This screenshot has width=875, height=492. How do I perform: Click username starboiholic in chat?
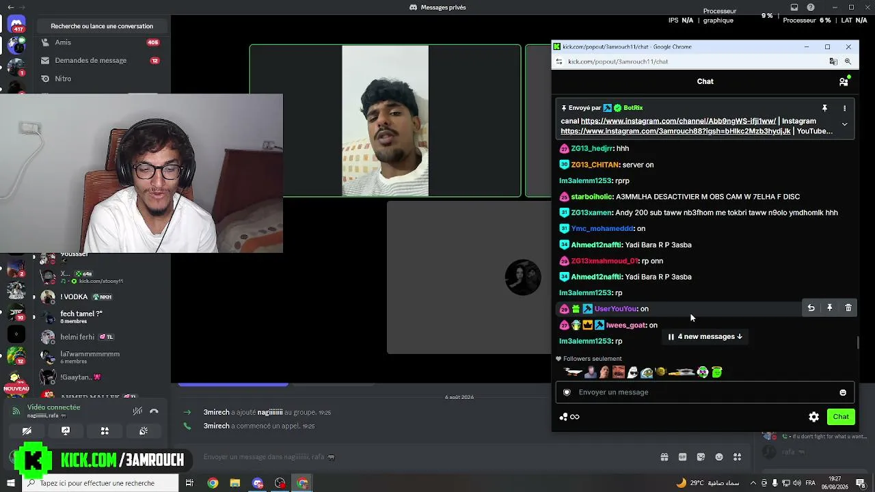coord(591,197)
